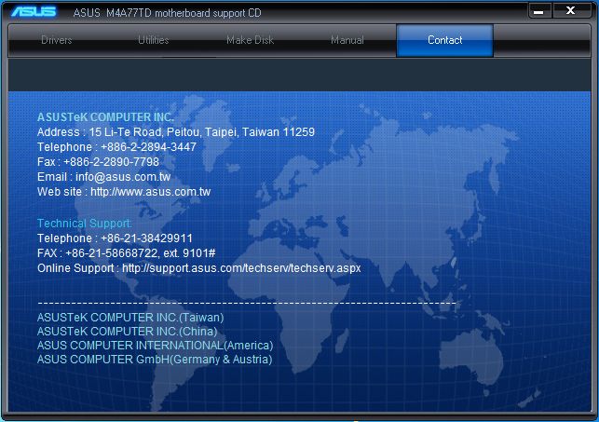
Task: Click the http://www.asus.com.tw web site
Action: coord(151,192)
